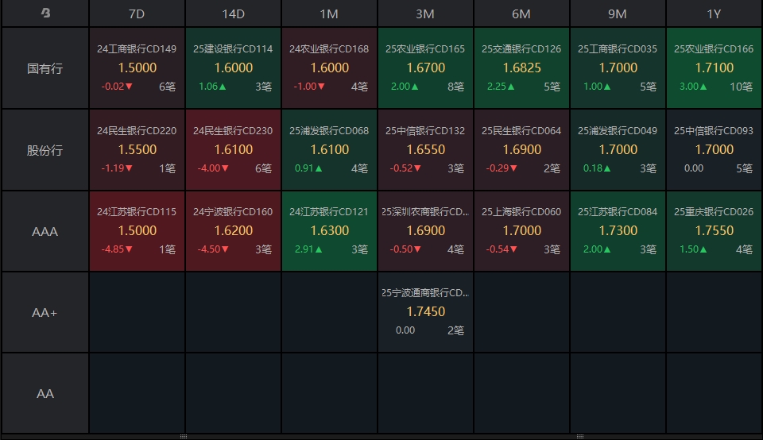Click the AA+ row label

(x=45, y=312)
